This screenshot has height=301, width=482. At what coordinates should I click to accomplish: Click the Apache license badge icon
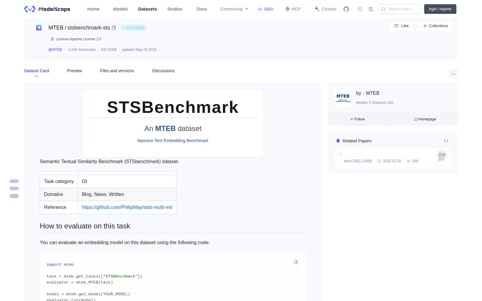point(52,39)
